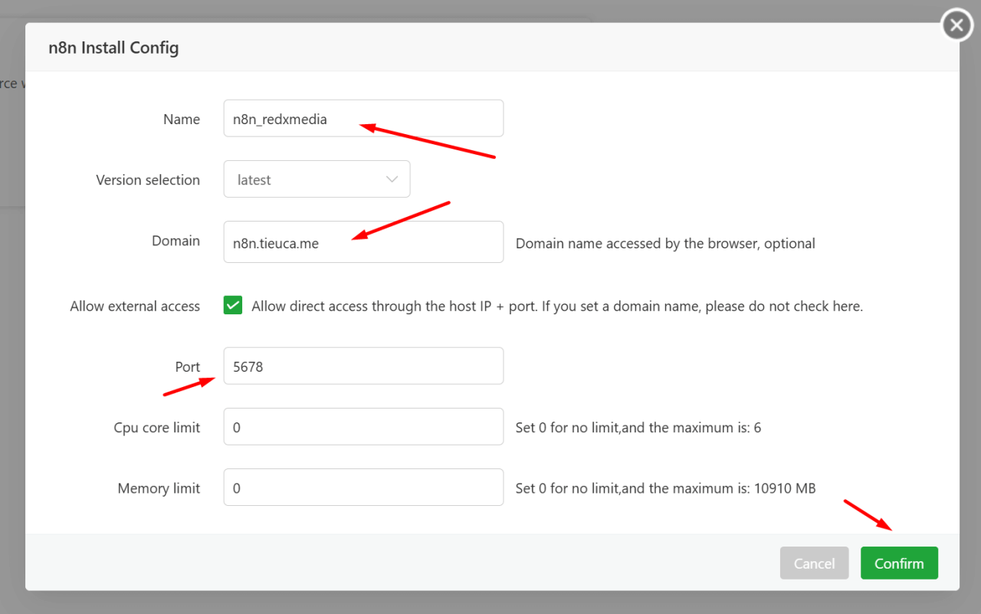Click the Cpu core limit label
This screenshot has height=614, width=981.
coord(156,428)
